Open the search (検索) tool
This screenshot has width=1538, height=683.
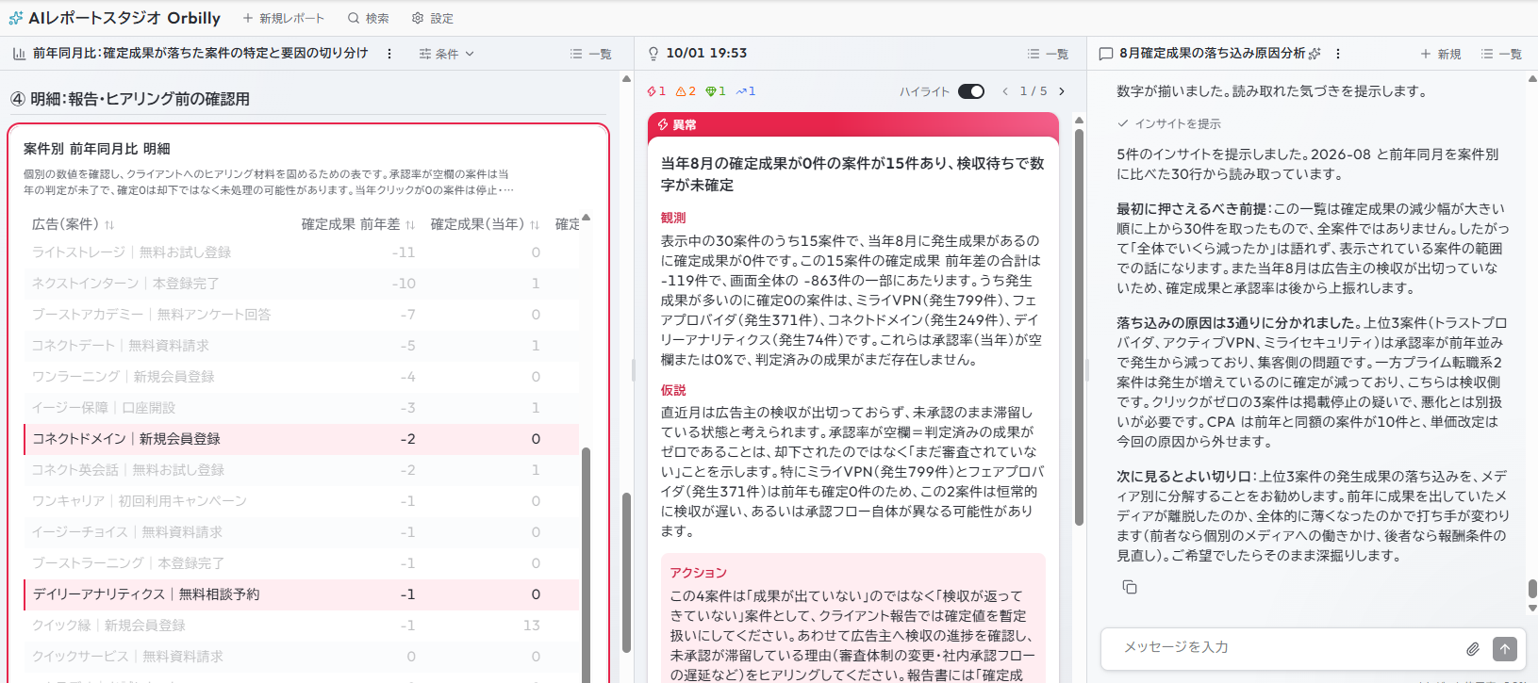tap(368, 18)
